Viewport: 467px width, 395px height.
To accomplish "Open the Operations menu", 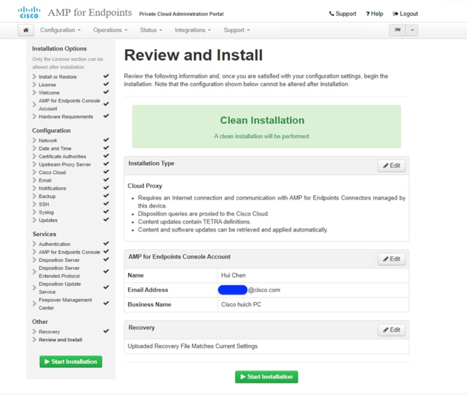I will pos(110,30).
